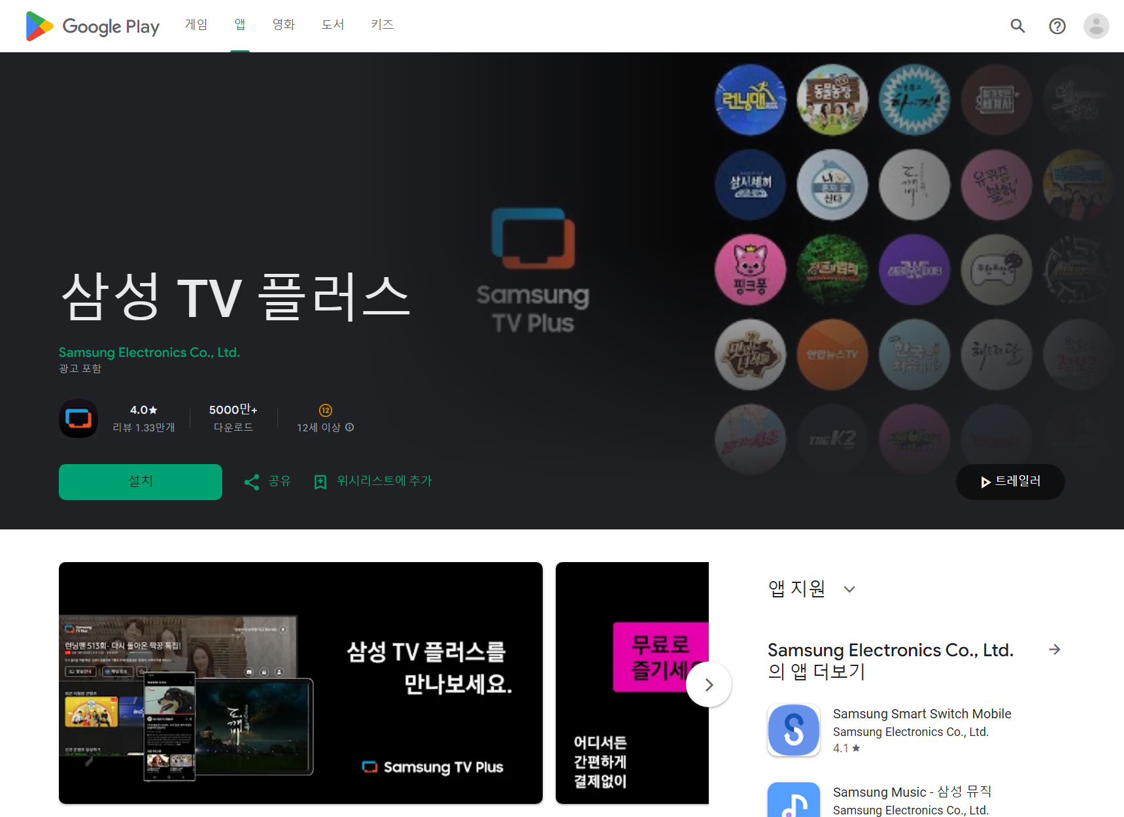The height and width of the screenshot is (817, 1124).
Task: Open more apps from Samsung Electronics arrow
Action: tap(1055, 649)
